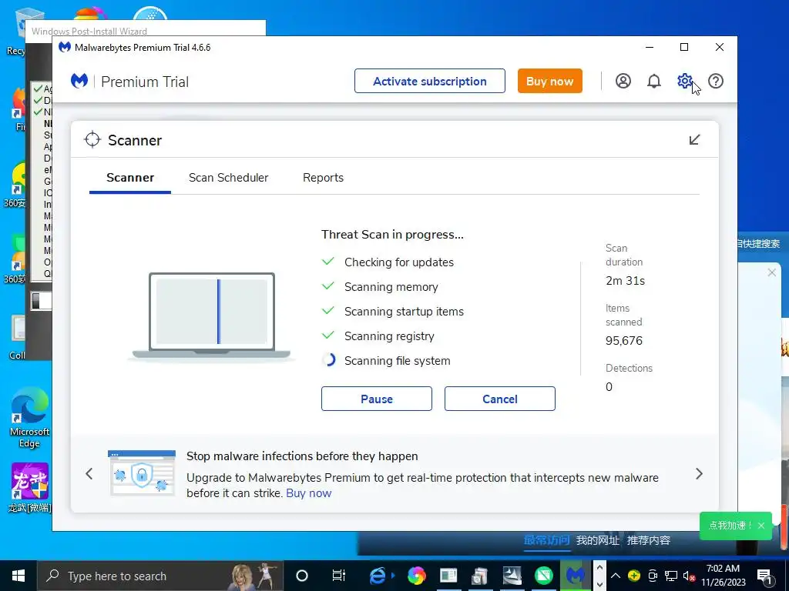Open the 龙武 game desktop shortcut
This screenshot has height=591, width=789.
coord(29,487)
